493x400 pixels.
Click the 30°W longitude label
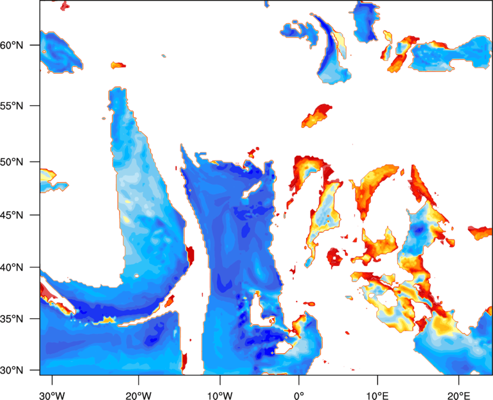[x=52, y=396]
